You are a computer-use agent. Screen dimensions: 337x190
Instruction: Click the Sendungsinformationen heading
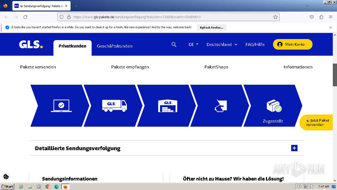(x=70, y=179)
